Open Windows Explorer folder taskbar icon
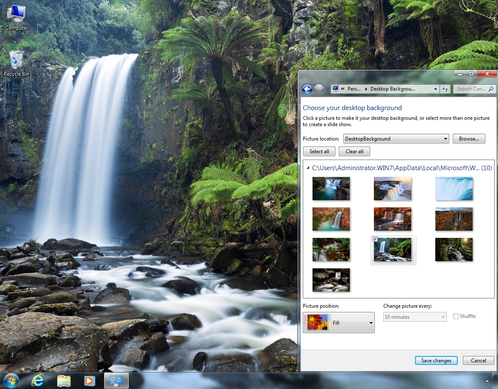 pyautogui.click(x=64, y=381)
